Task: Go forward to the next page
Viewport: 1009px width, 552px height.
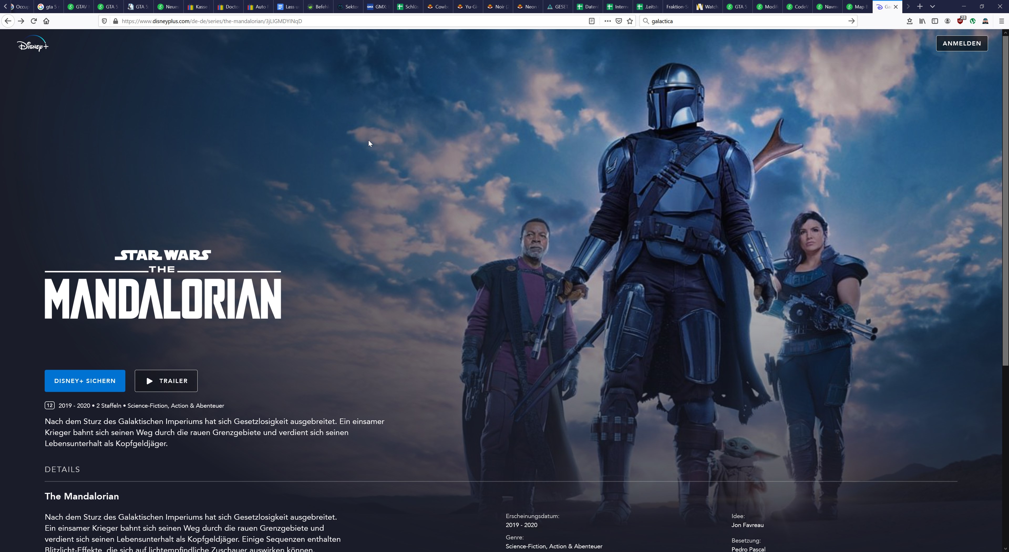Action: click(21, 21)
